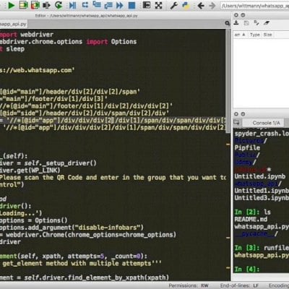The width and height of the screenshot is (289, 289).
Task: Click the Import data icon in variable explorer
Action: point(236,23)
